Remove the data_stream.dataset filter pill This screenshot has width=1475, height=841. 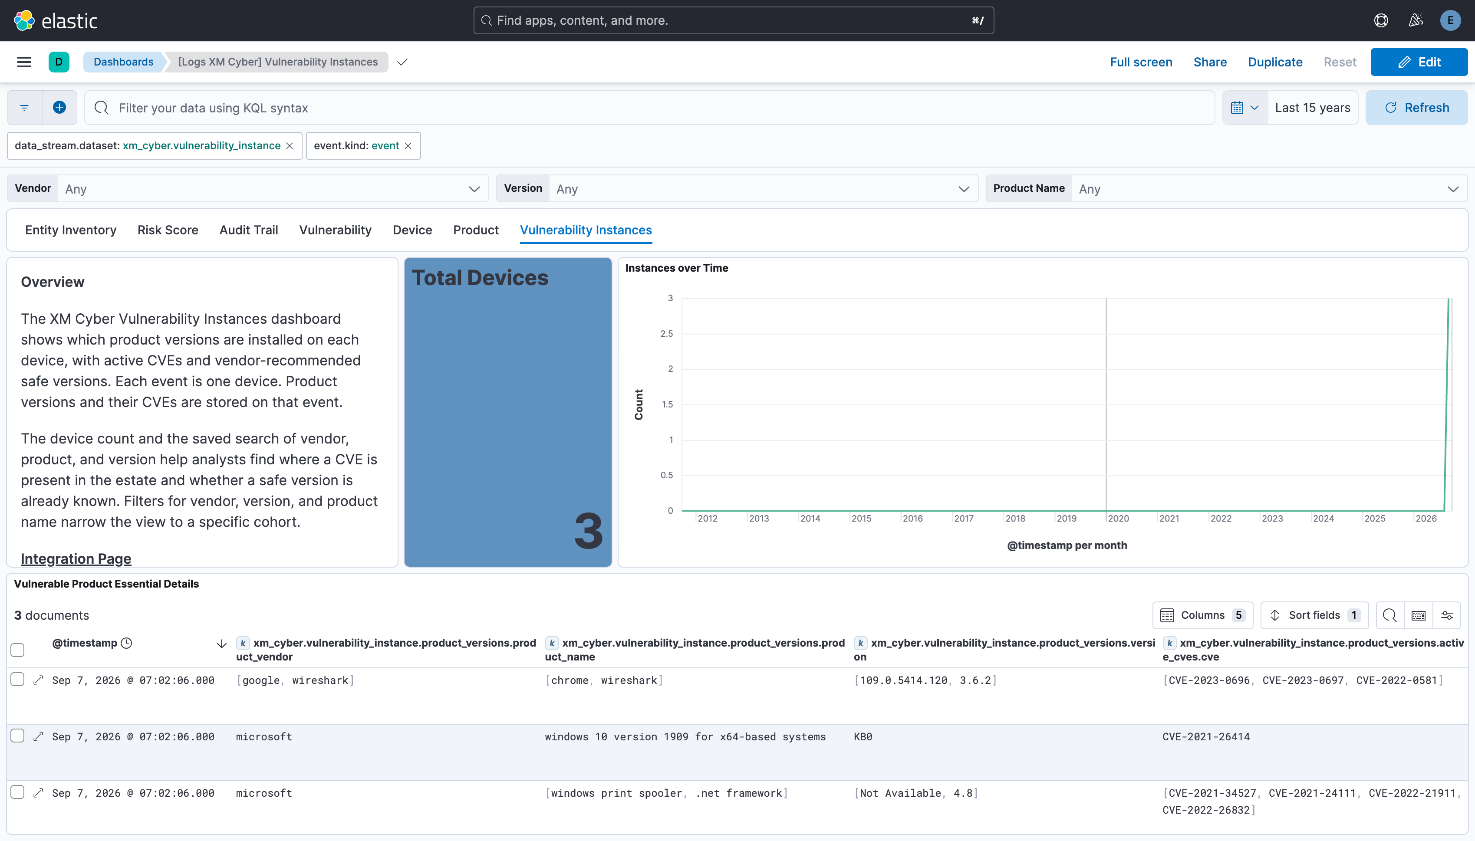click(x=290, y=145)
